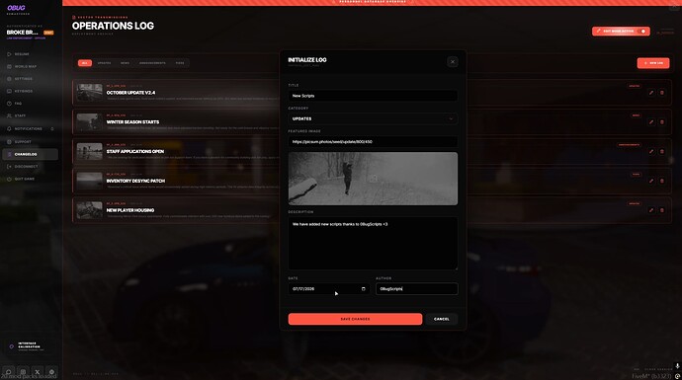Click the Author field with 0BugScripts
This screenshot has height=380, width=682.
click(x=417, y=289)
